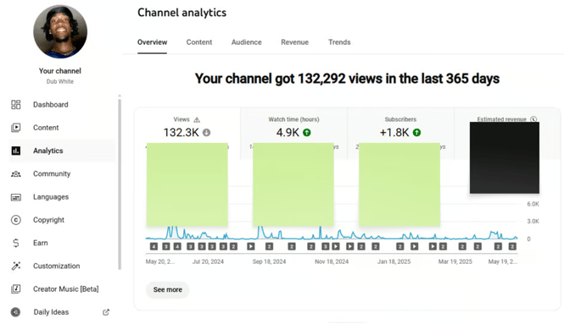Open Copyright sidebar label
The image size is (564, 324).
pos(48,220)
